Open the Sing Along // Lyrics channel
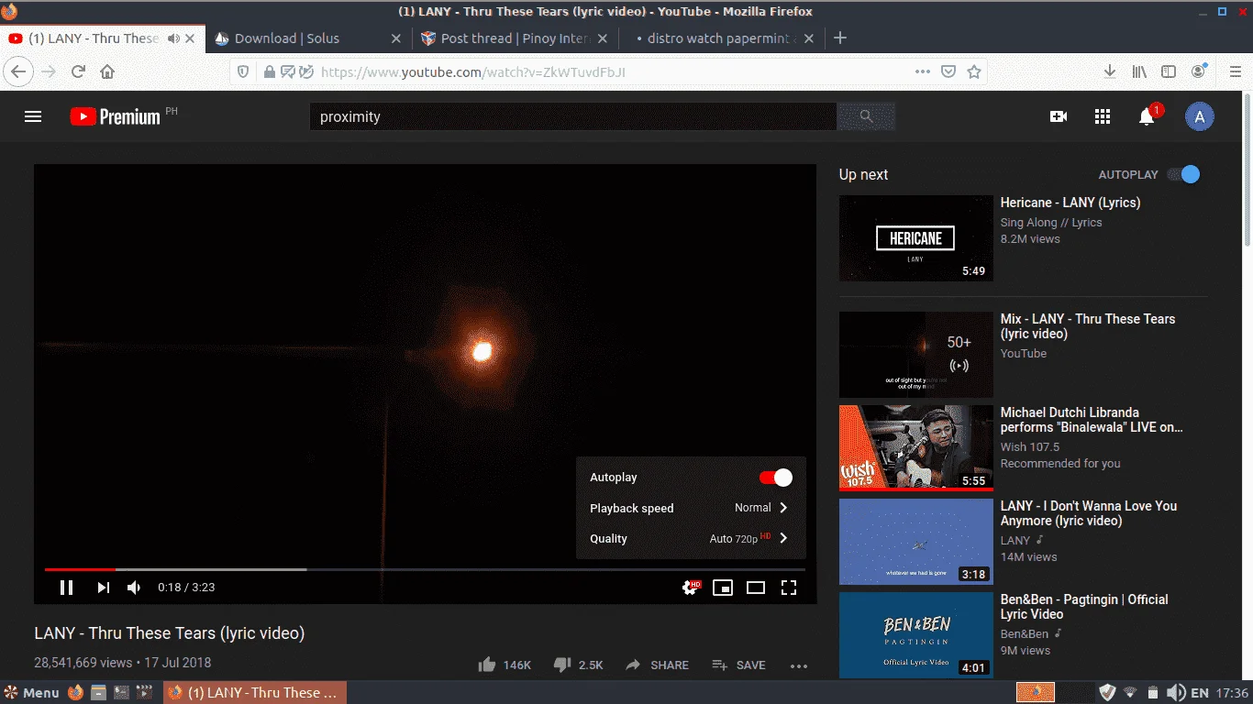This screenshot has width=1253, height=704. pos(1051,223)
